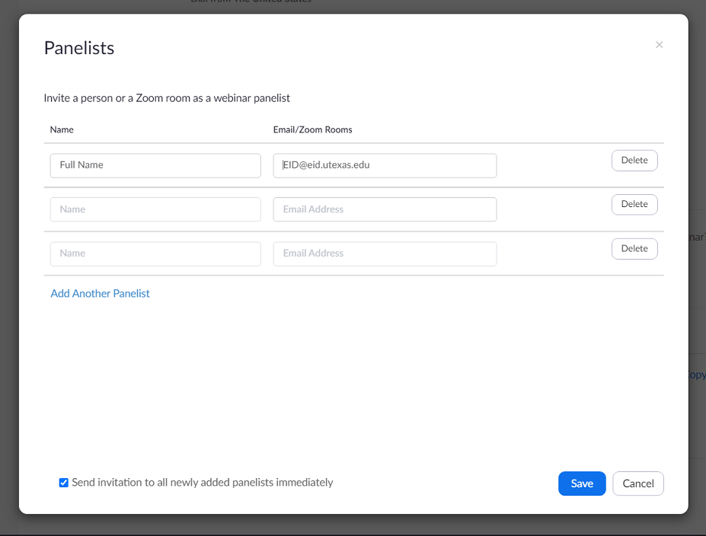Focus the Full Name field in first row
Screen dimensions: 706x536
[x=155, y=165]
